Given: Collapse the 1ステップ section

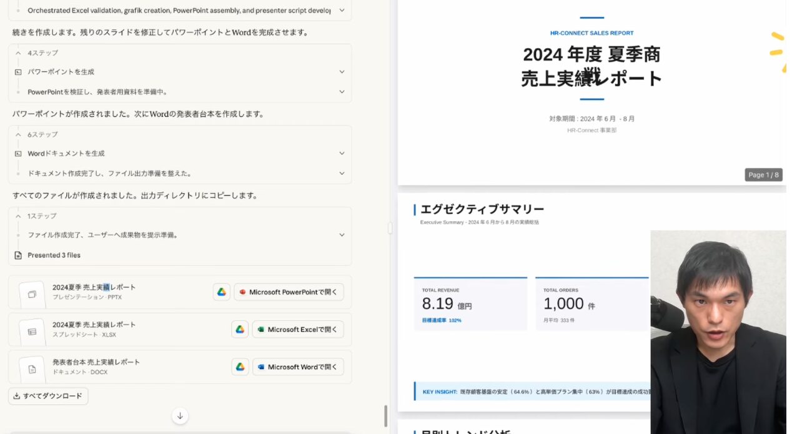Looking at the screenshot, I should pos(18,216).
